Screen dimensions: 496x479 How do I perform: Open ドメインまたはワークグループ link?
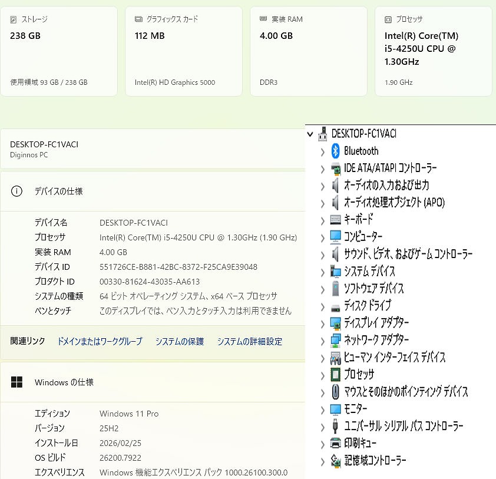(100, 341)
